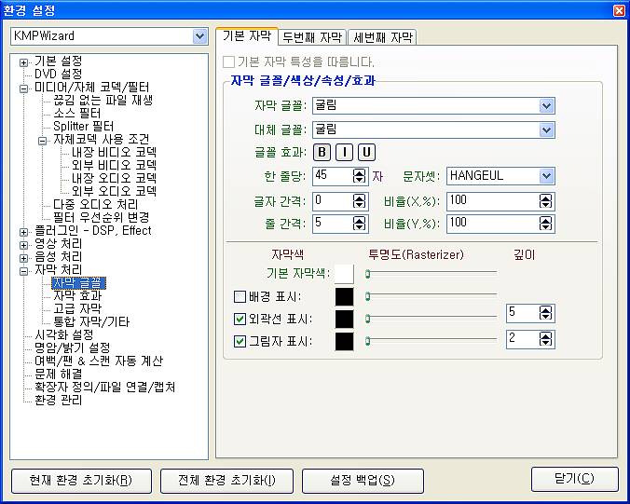Viewport: 630px width, 504px height.
Task: Switch to the 세번째 자막 tab
Action: click(382, 37)
